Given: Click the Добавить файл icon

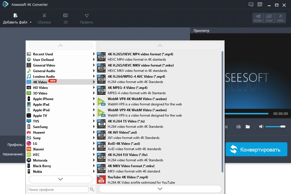Looking at the screenshot, I should click(x=16, y=15).
